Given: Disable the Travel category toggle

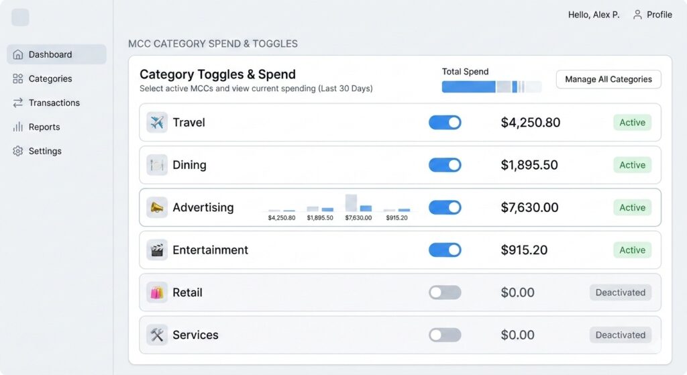Looking at the screenshot, I should point(445,122).
